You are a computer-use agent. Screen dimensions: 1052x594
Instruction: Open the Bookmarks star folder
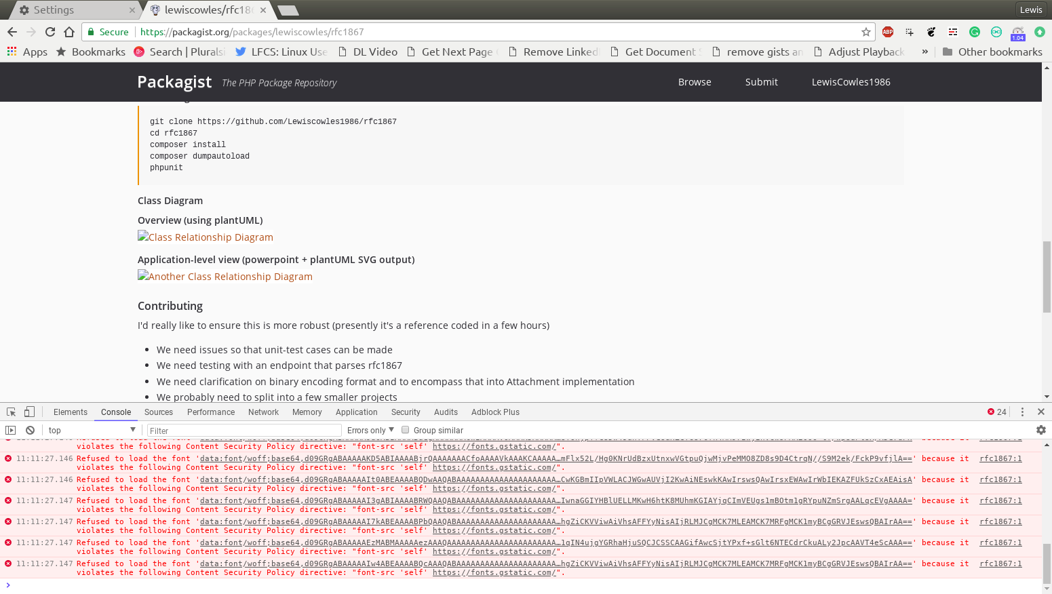(x=91, y=52)
